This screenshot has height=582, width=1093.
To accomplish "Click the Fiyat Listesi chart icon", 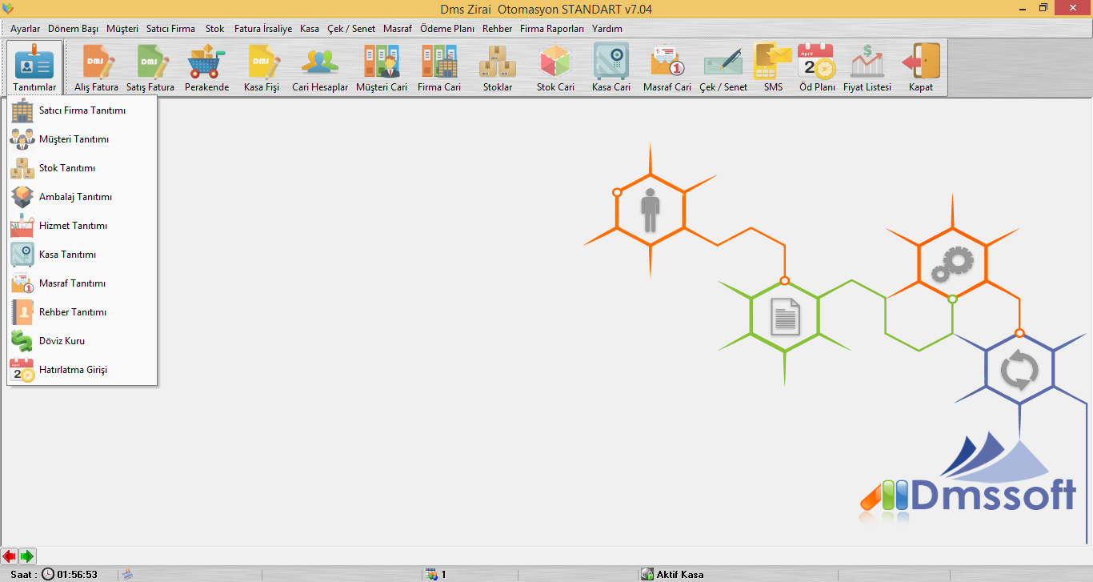I will (x=867, y=67).
